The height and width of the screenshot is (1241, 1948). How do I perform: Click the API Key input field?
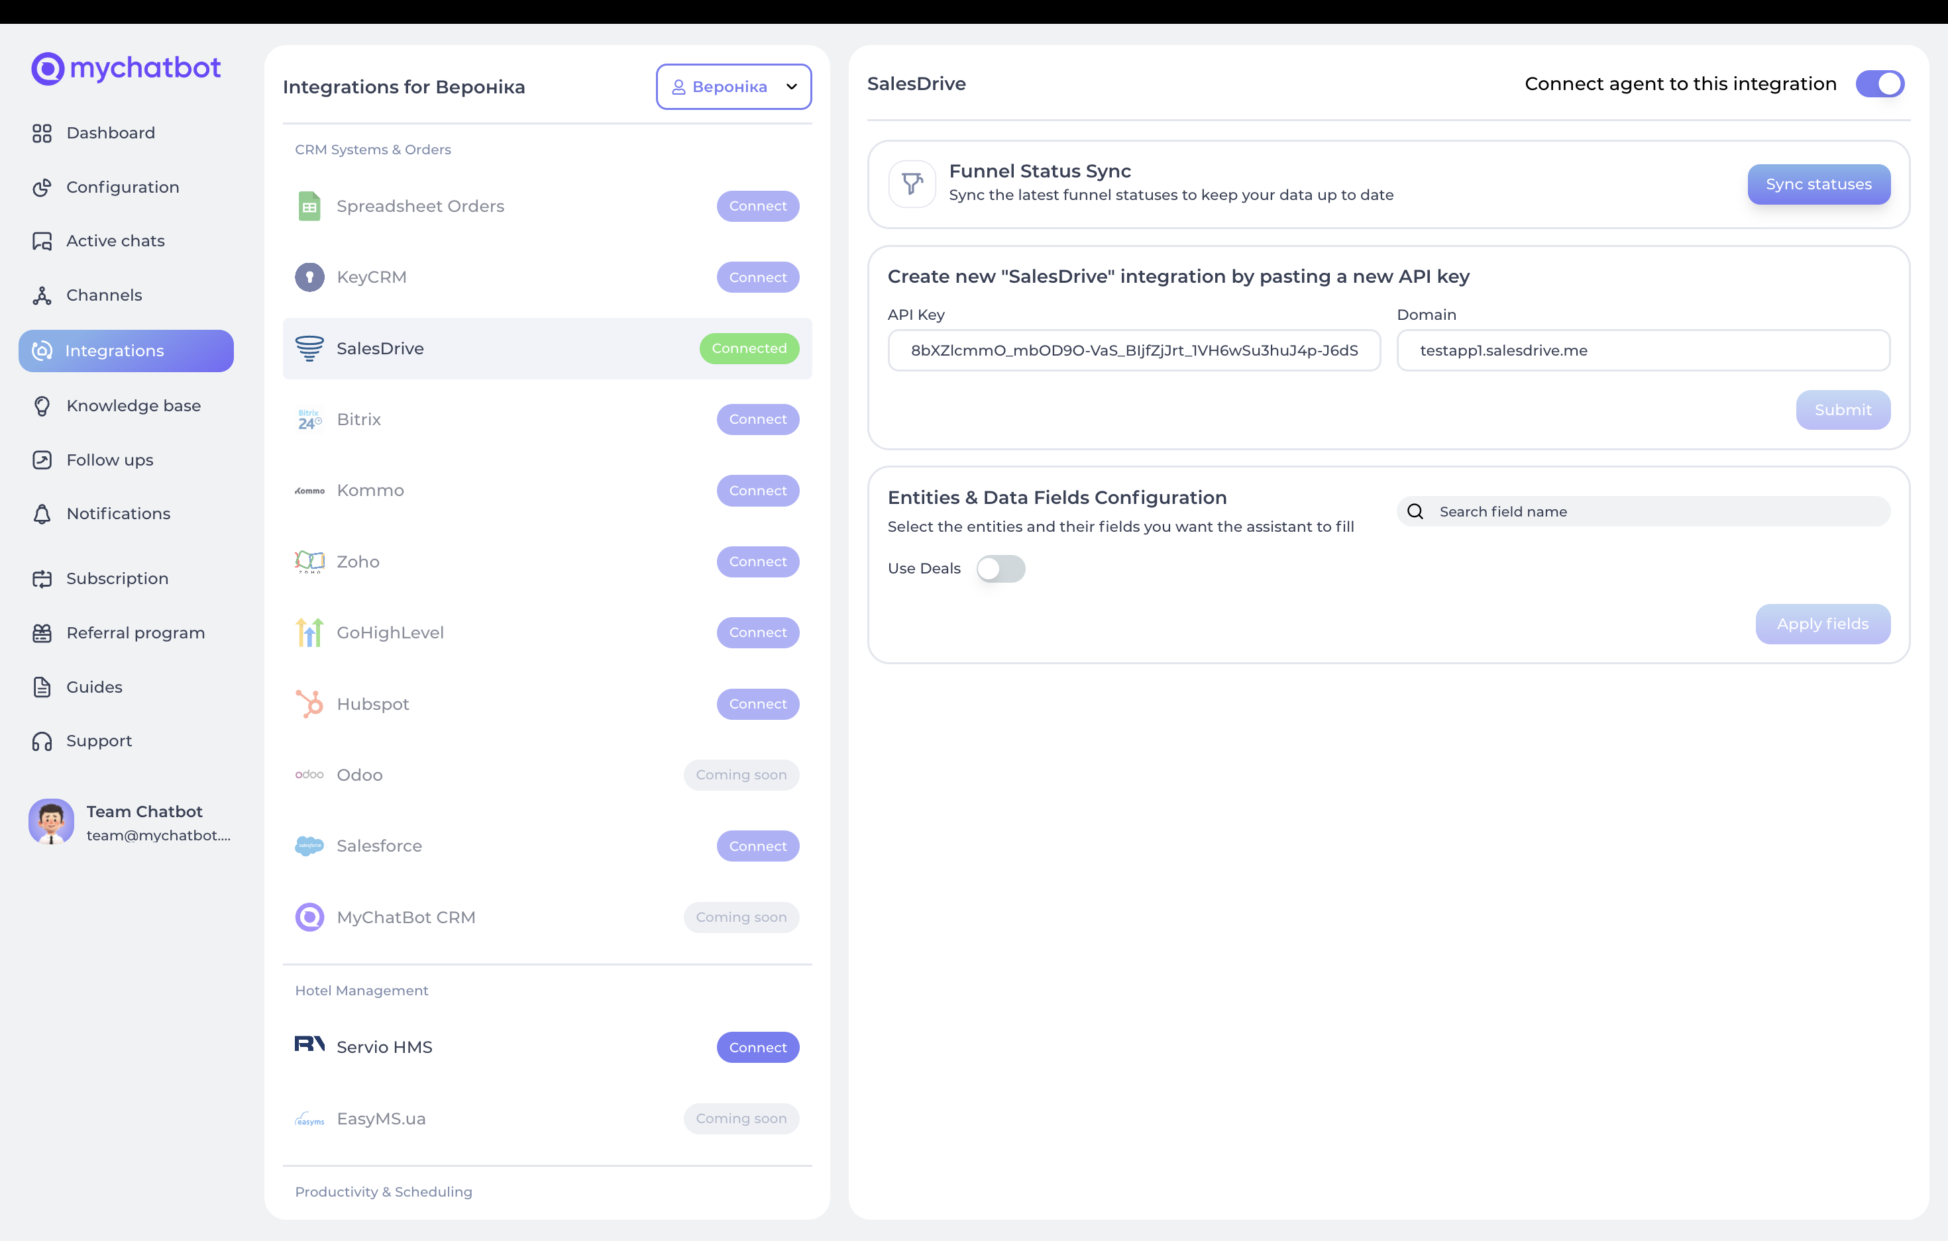[x=1134, y=350]
